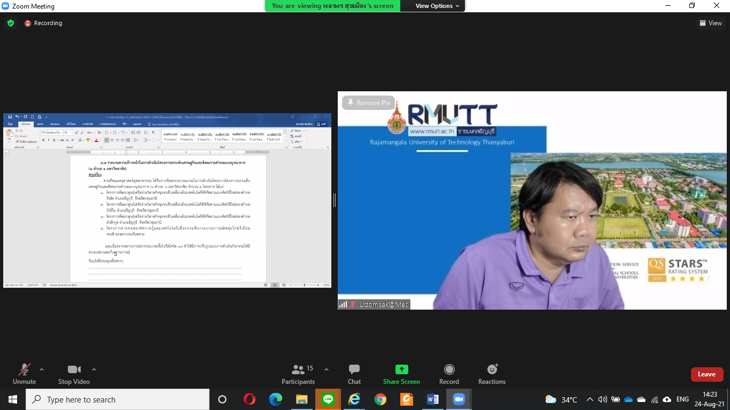Viewport: 730px width, 410px height.
Task: Select the Home tab in shared Word
Action: (x=26, y=124)
